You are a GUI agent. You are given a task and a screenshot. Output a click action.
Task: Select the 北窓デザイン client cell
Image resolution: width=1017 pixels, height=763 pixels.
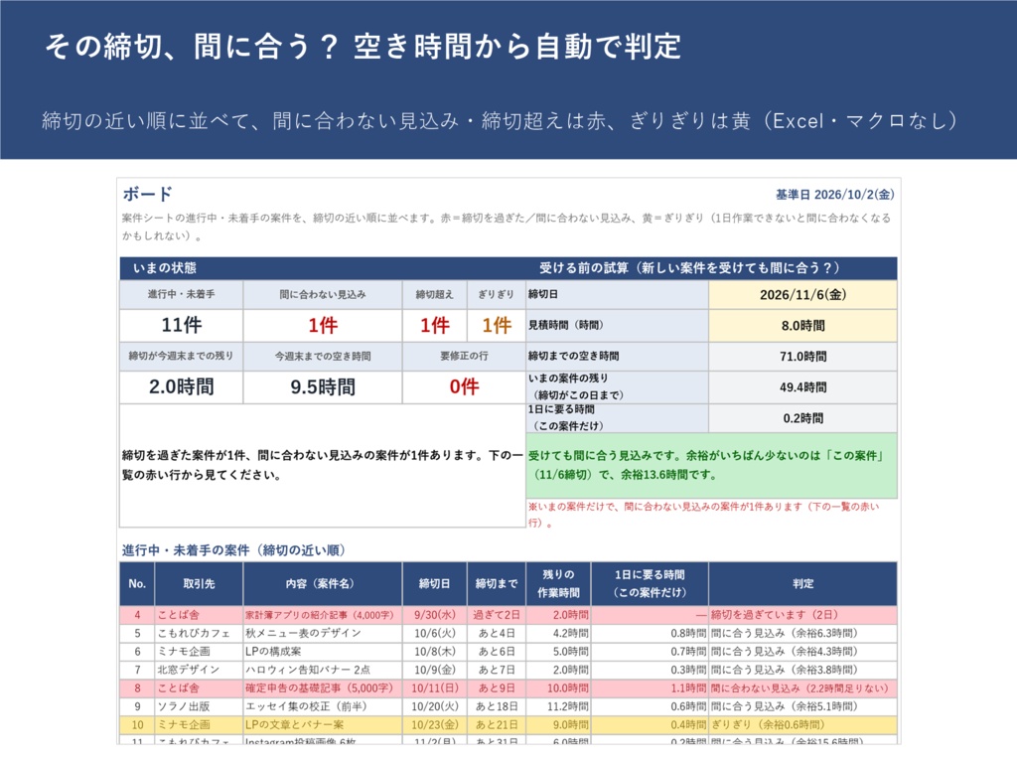coord(199,670)
